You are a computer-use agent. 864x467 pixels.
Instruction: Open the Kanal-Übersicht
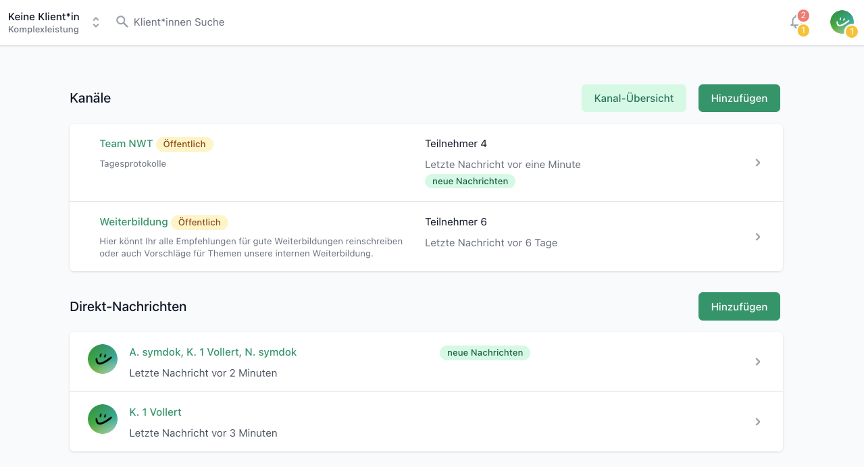click(x=634, y=98)
